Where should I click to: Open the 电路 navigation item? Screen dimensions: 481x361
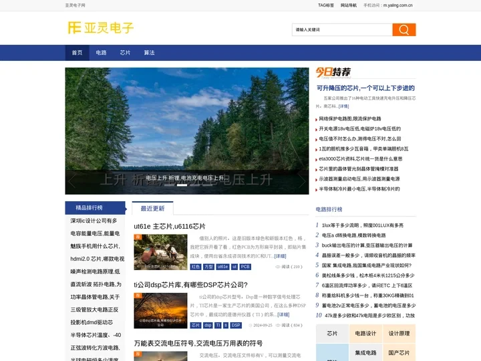(x=101, y=53)
